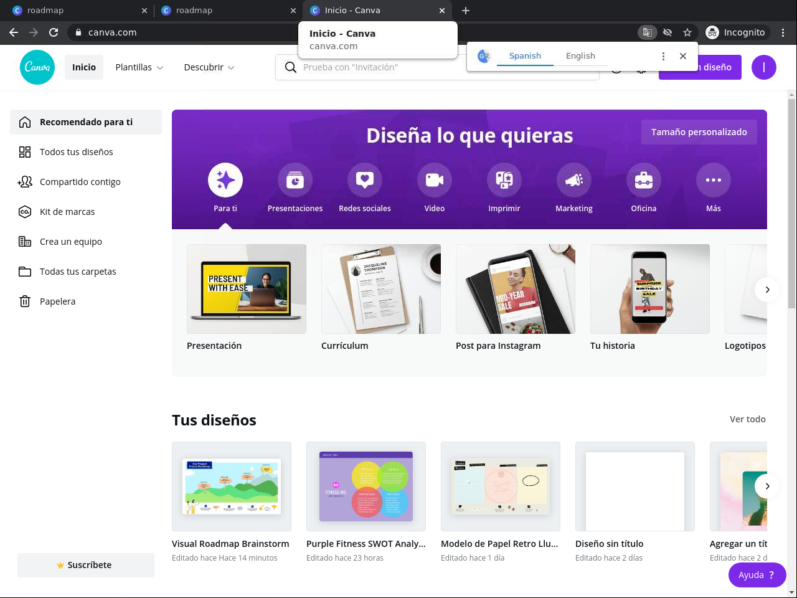Click the create design button
797x598 pixels.
(700, 67)
